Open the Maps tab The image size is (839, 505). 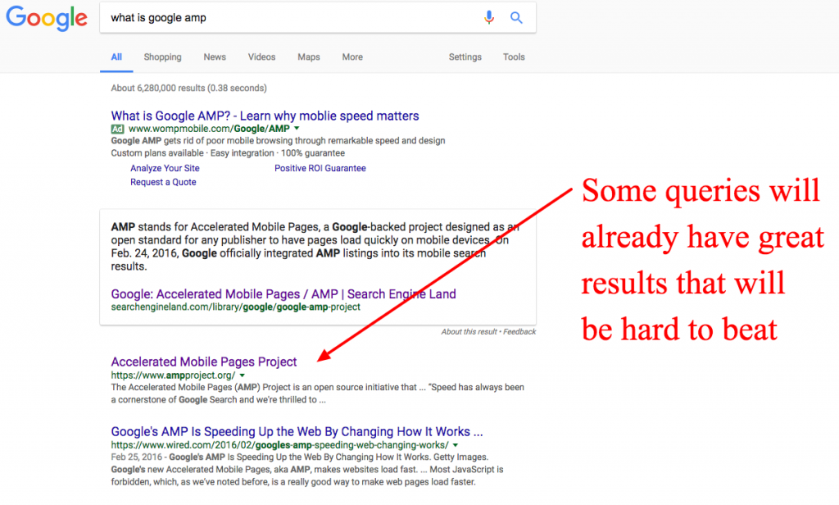pos(309,57)
